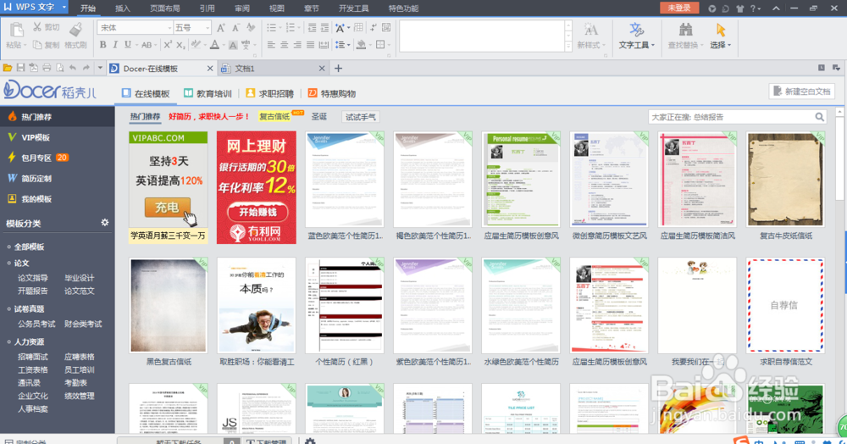The width and height of the screenshot is (847, 444).
Task: Click the save floppy disk icon
Action: click(x=20, y=68)
